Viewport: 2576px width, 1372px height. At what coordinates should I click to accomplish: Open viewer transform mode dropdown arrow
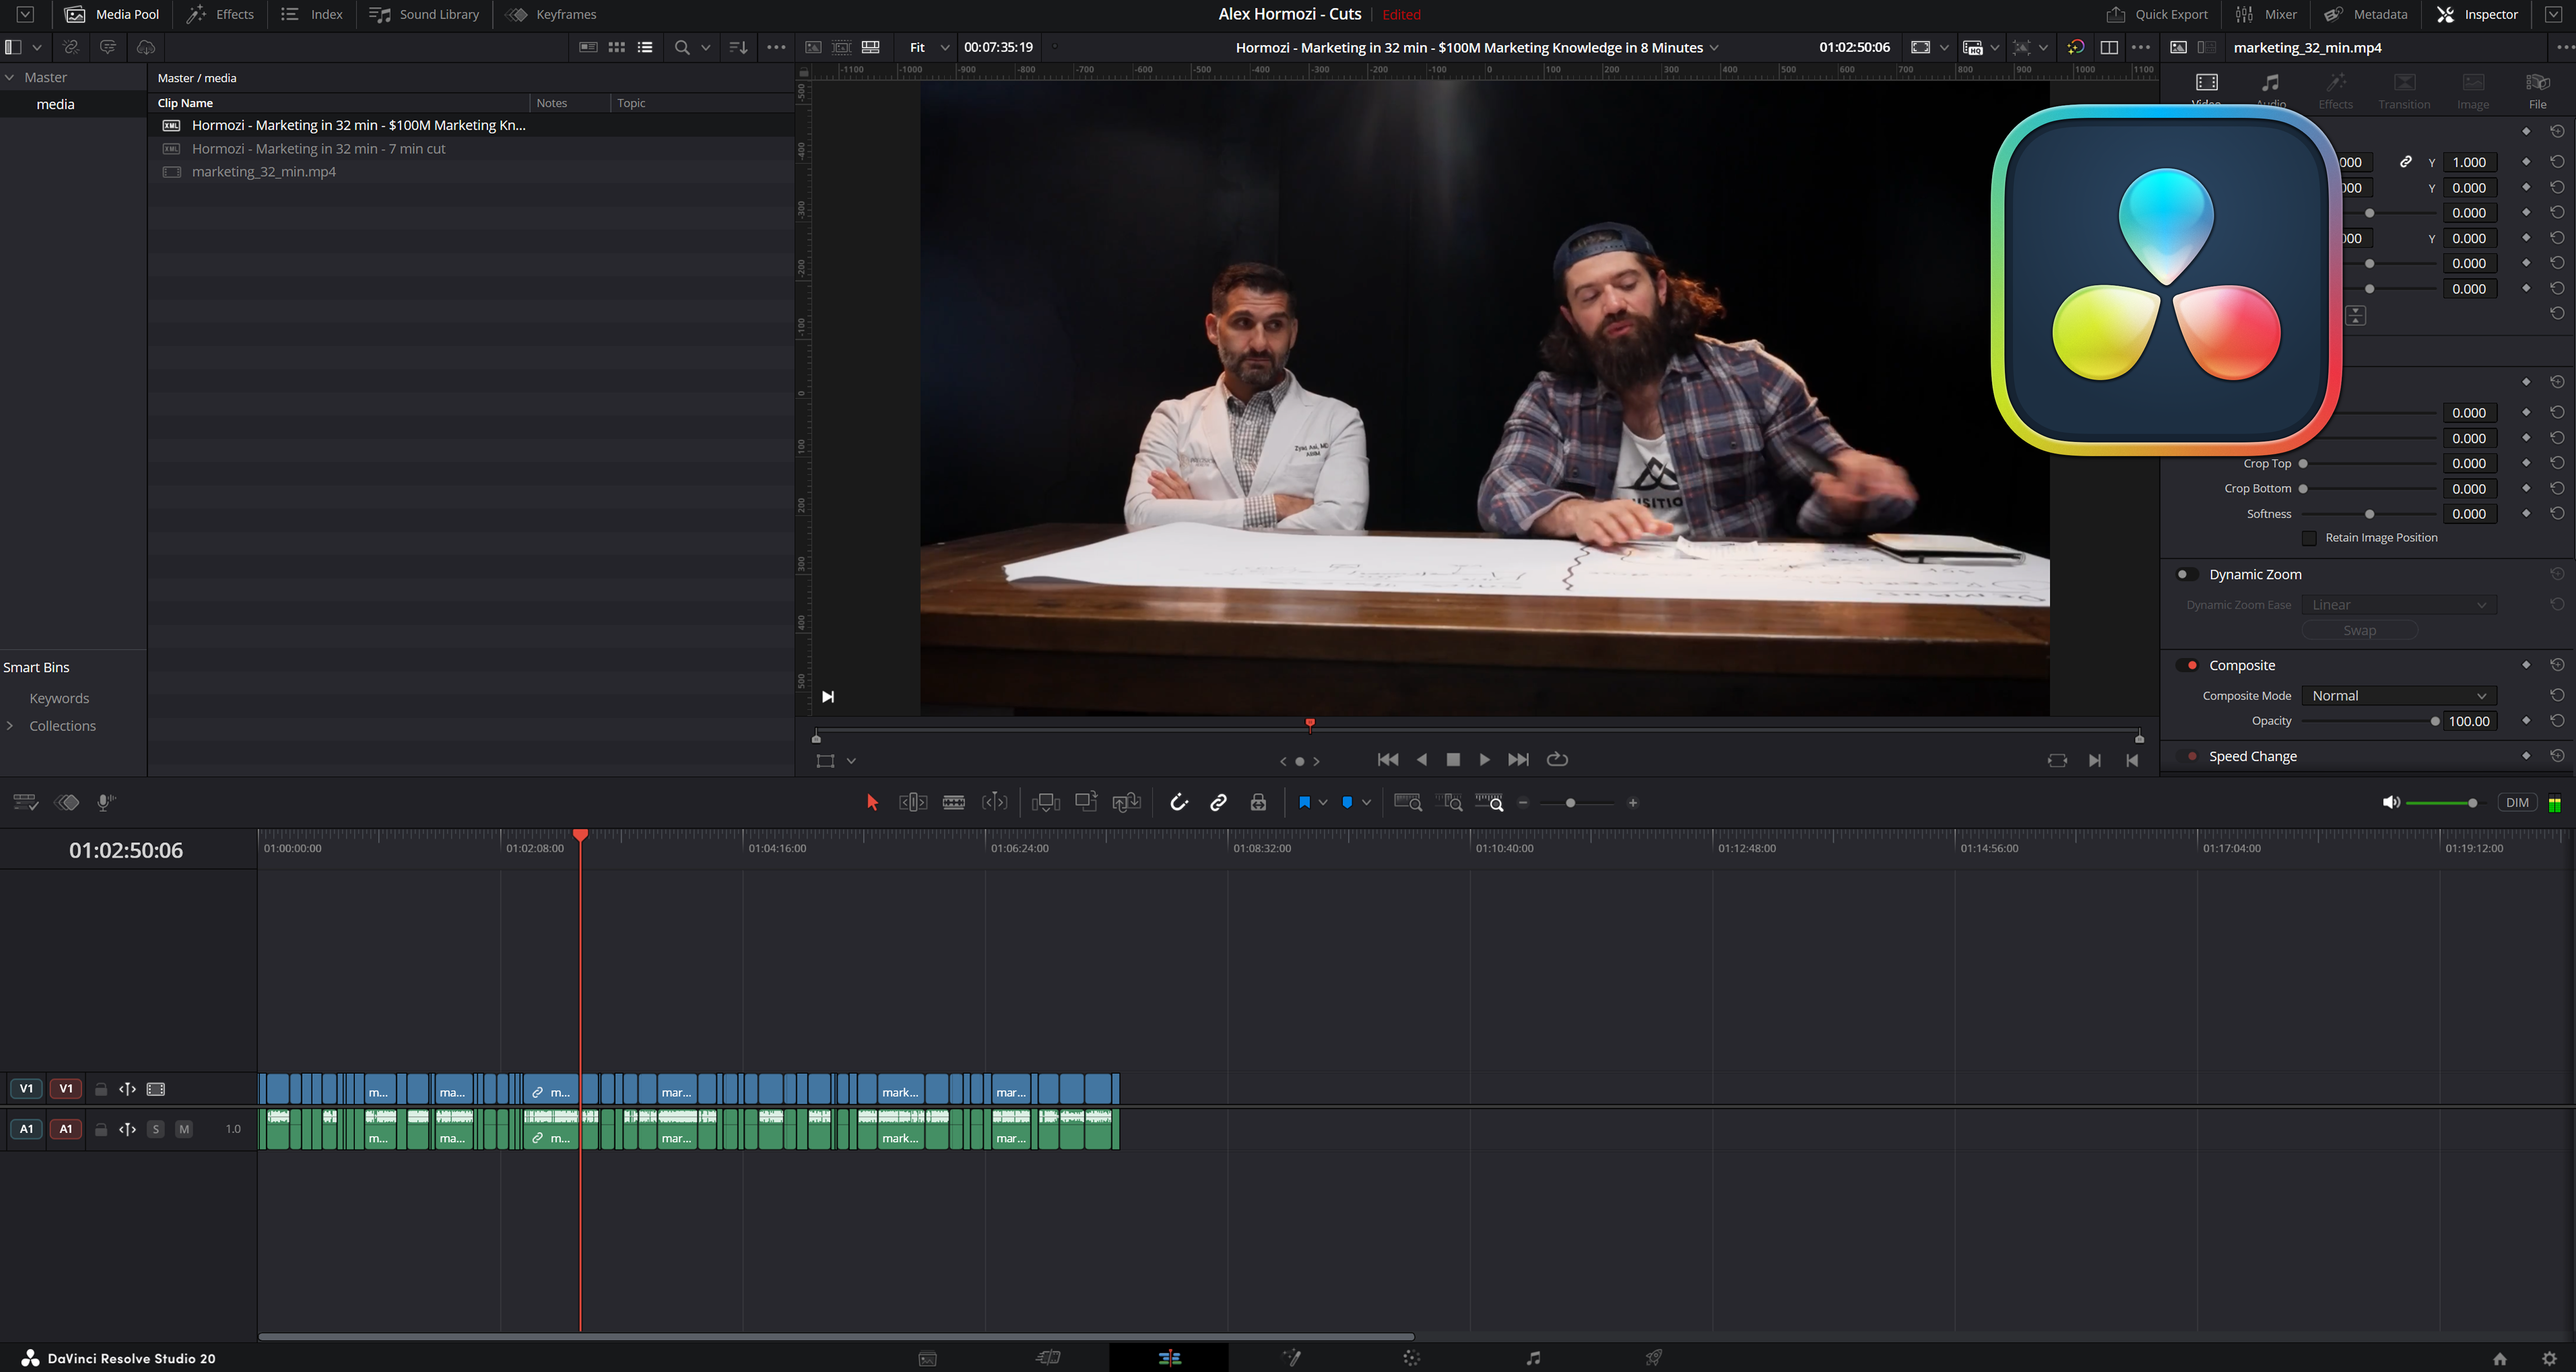click(851, 761)
